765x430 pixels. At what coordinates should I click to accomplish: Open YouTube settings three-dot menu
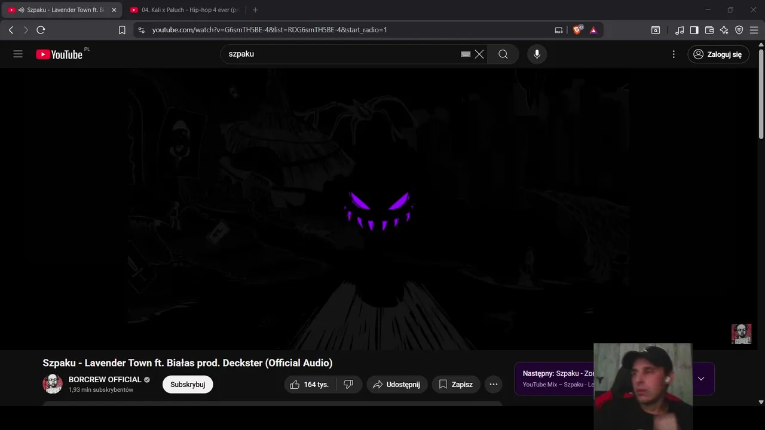tap(674, 54)
